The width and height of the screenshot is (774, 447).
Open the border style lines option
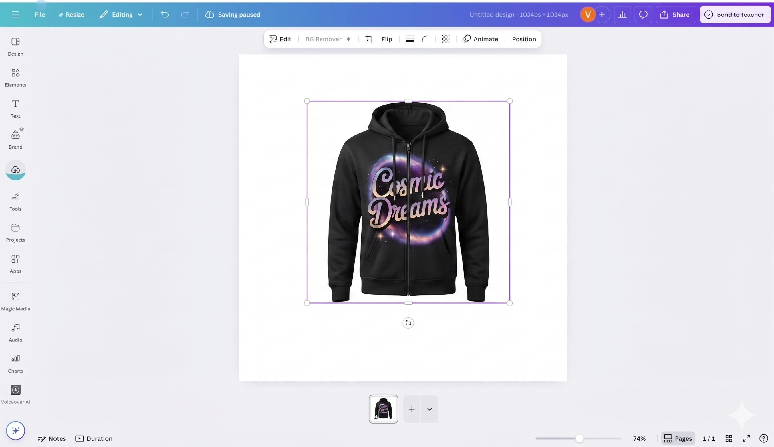click(410, 39)
